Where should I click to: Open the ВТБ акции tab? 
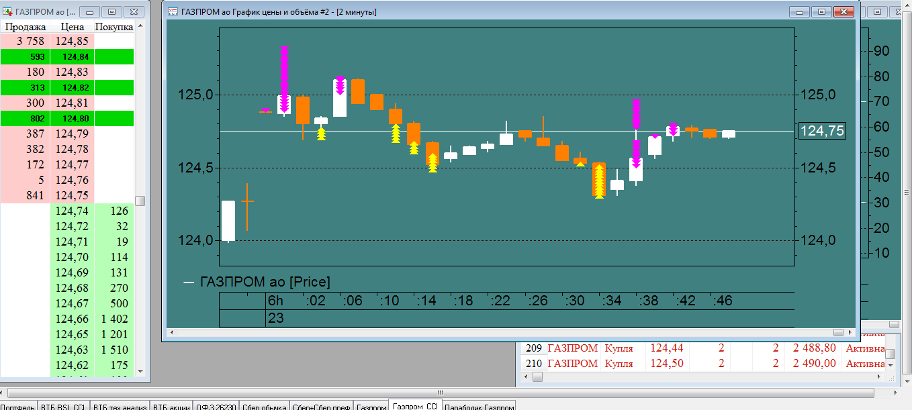[171, 406]
